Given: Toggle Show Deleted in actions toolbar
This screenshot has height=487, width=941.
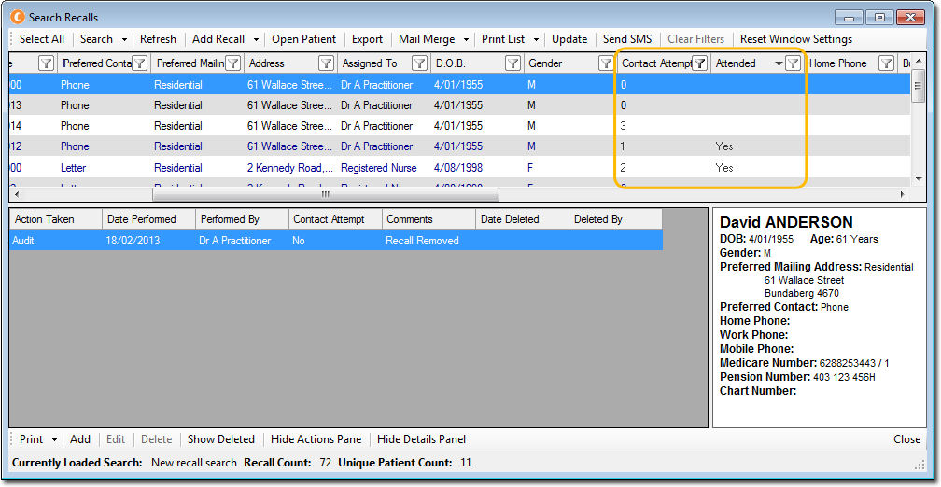Looking at the screenshot, I should 220,439.
